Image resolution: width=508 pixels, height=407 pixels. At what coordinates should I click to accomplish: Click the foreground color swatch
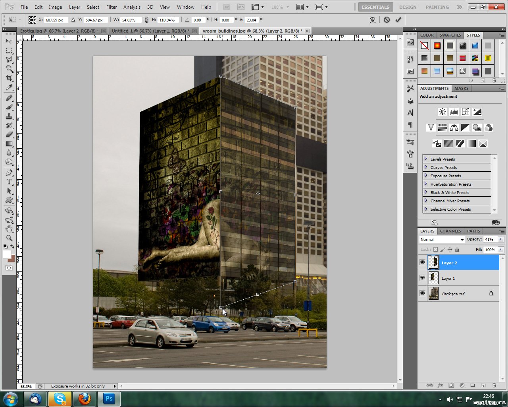(7, 254)
